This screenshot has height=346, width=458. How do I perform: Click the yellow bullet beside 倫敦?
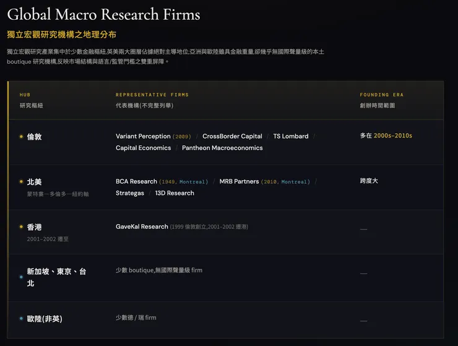coord(21,136)
